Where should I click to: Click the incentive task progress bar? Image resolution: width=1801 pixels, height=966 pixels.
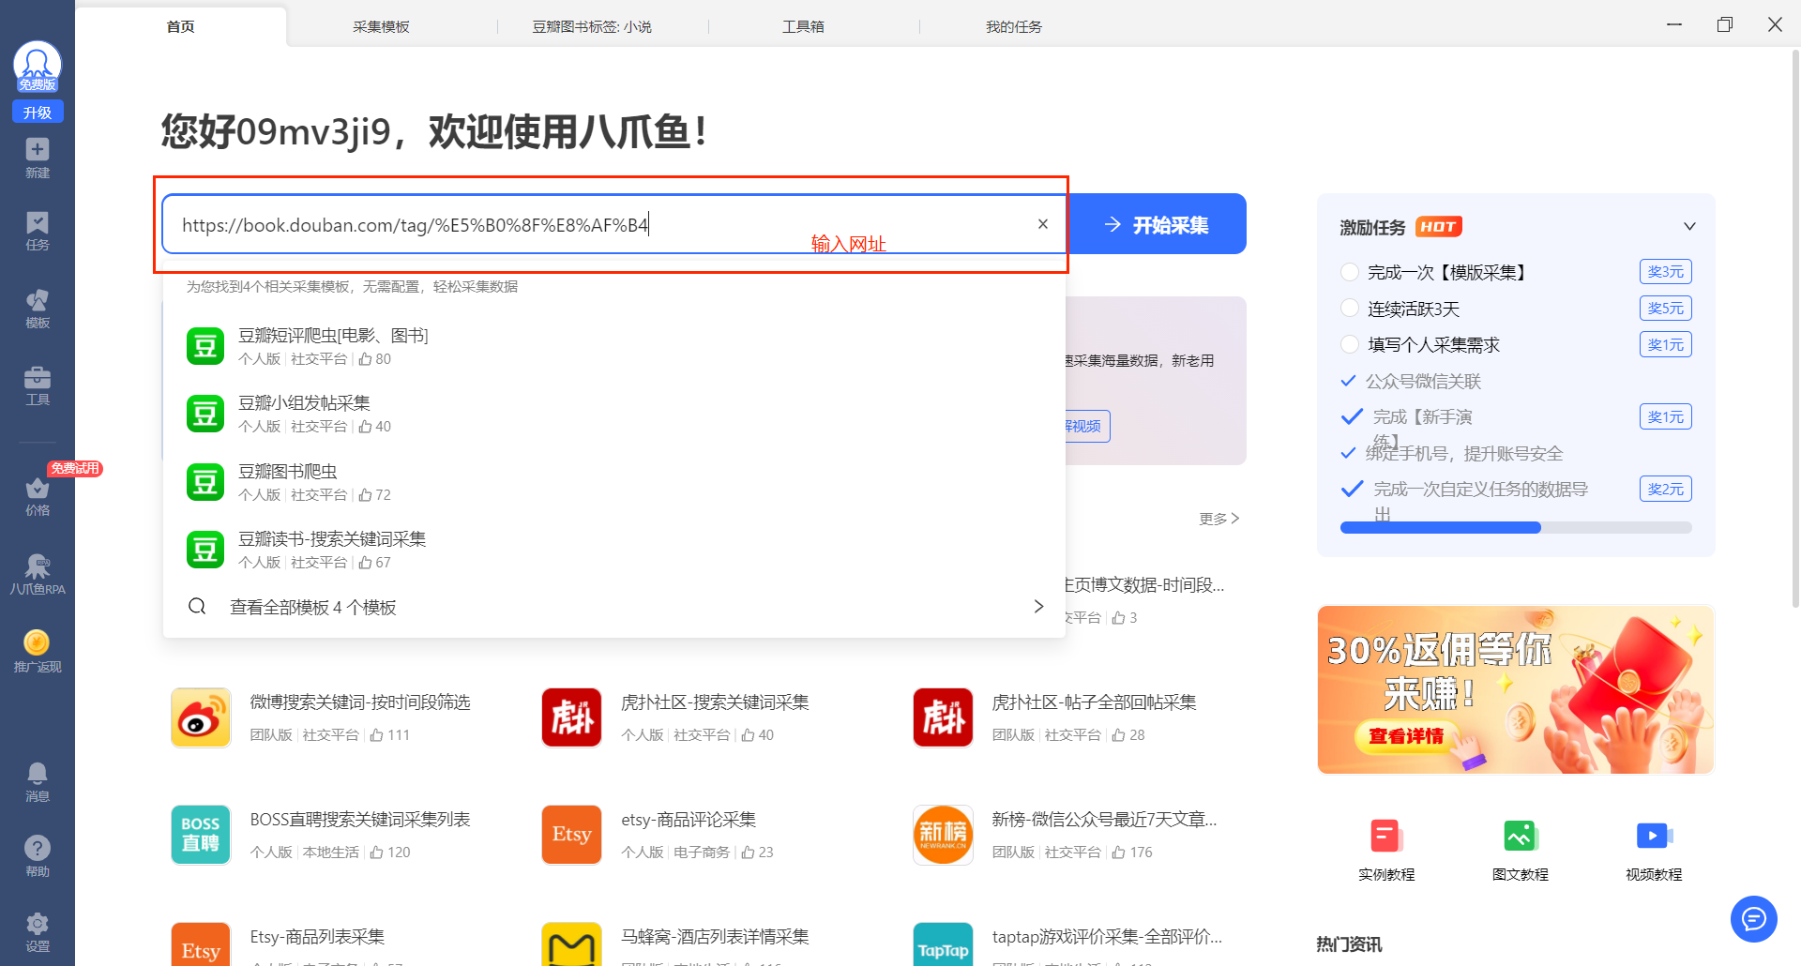coord(1516,528)
